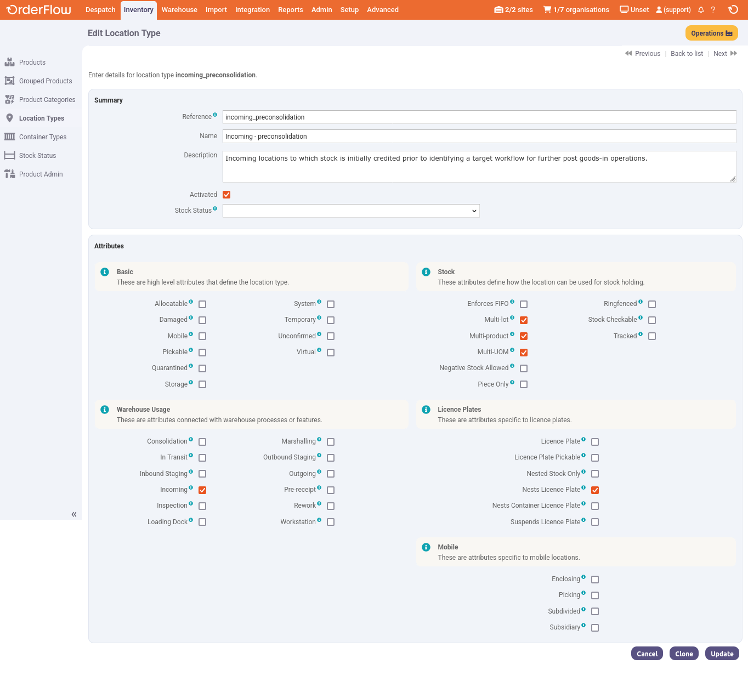Screen dimensions: 748x681
Task: Click the Basic section info icon
Action: click(x=105, y=272)
